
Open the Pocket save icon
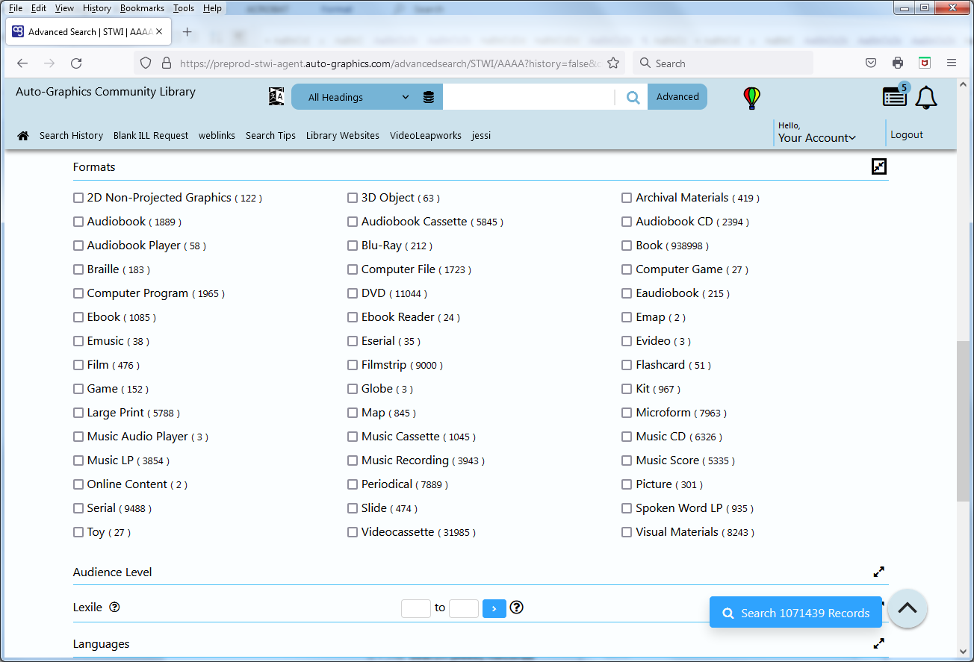[x=871, y=63]
